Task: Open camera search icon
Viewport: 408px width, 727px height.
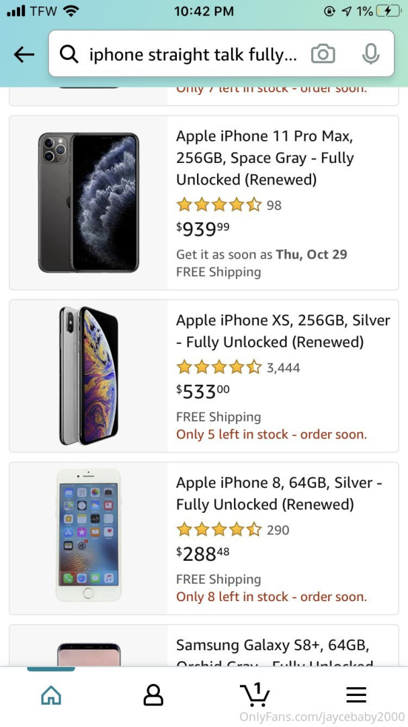Action: click(x=323, y=55)
